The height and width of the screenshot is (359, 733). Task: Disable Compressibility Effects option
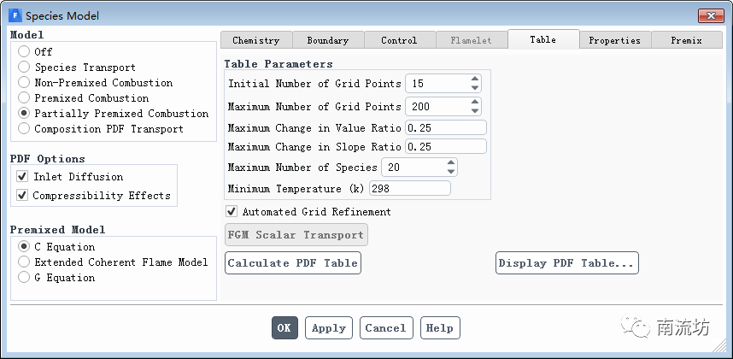point(22,196)
